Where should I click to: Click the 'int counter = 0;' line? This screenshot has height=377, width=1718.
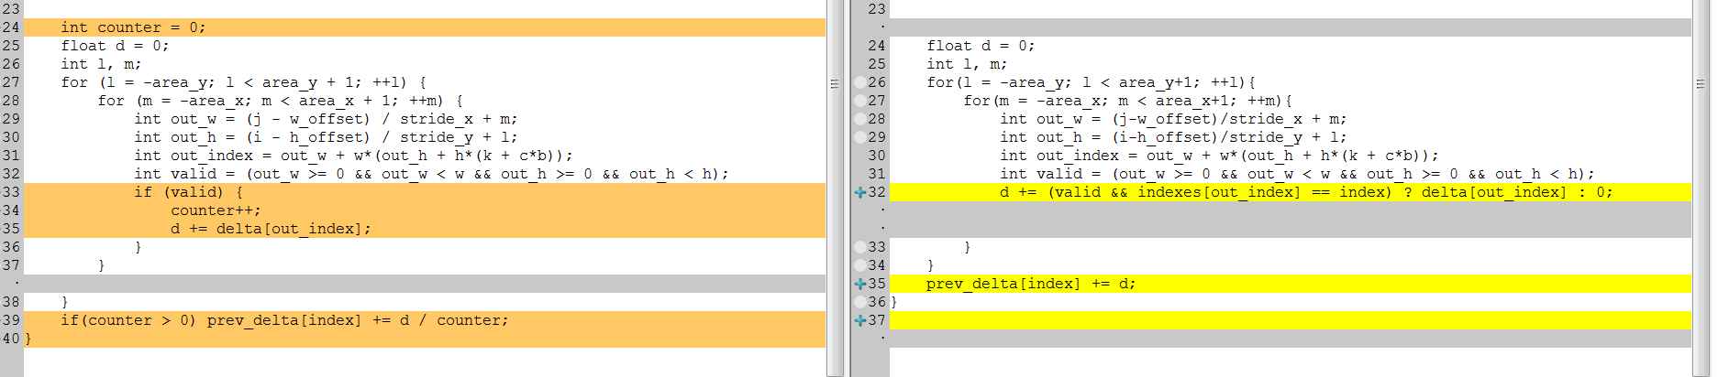click(x=425, y=27)
